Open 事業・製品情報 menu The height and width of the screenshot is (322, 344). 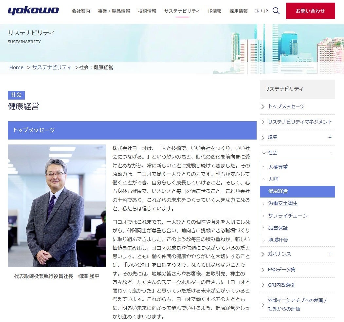(x=114, y=11)
